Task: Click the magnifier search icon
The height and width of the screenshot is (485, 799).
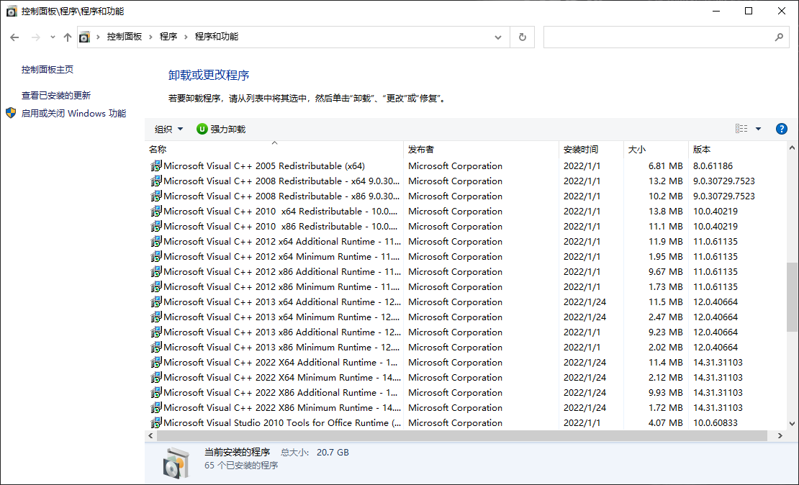Action: tap(779, 37)
